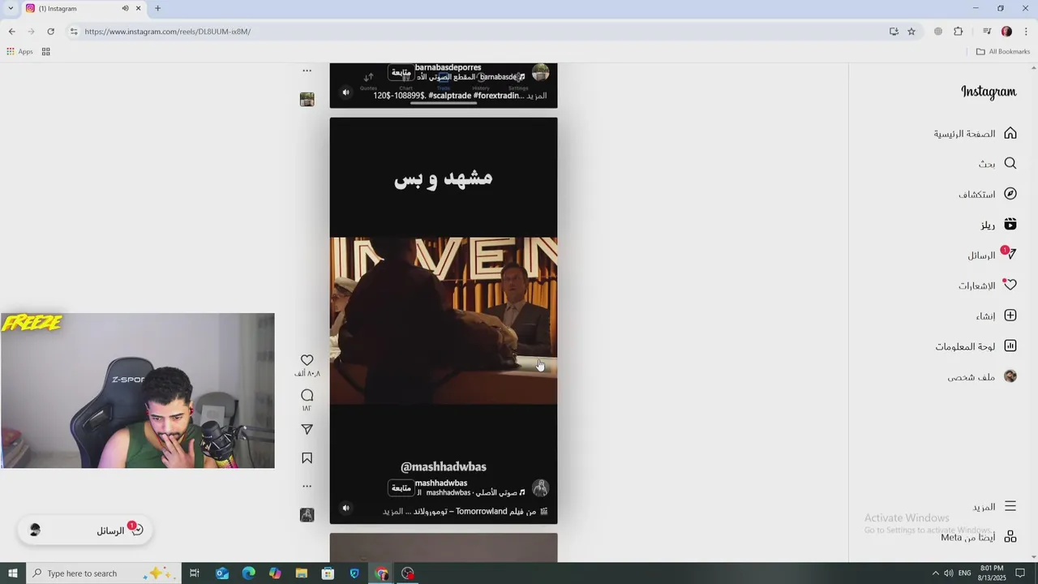Click the Instagram logo in sidebar
Image resolution: width=1038 pixels, height=584 pixels.
pos(989,92)
